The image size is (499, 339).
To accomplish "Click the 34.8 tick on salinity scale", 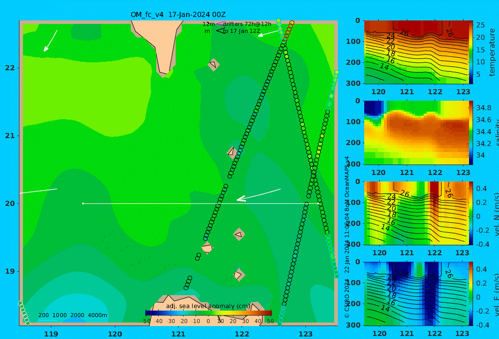I will pyautogui.click(x=484, y=108).
